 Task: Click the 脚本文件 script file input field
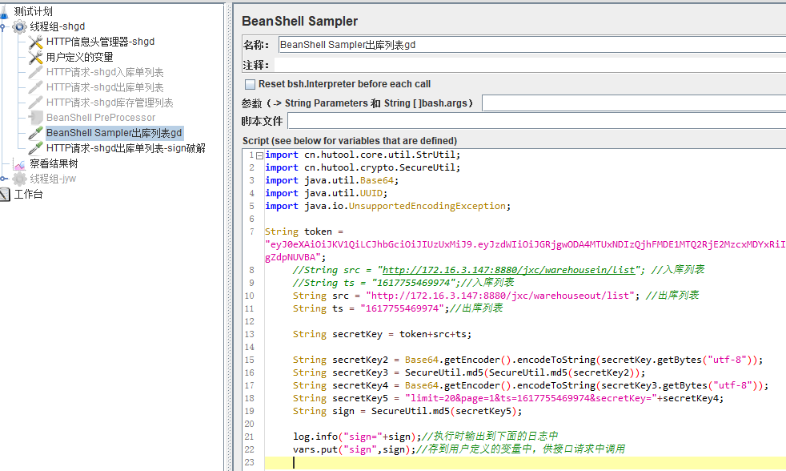pos(537,121)
